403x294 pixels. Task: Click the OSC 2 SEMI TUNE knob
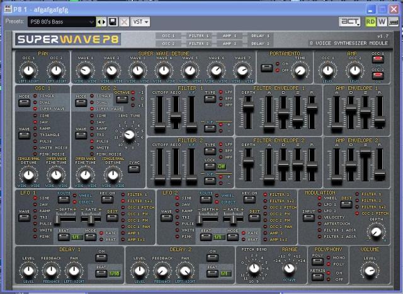click(x=129, y=135)
